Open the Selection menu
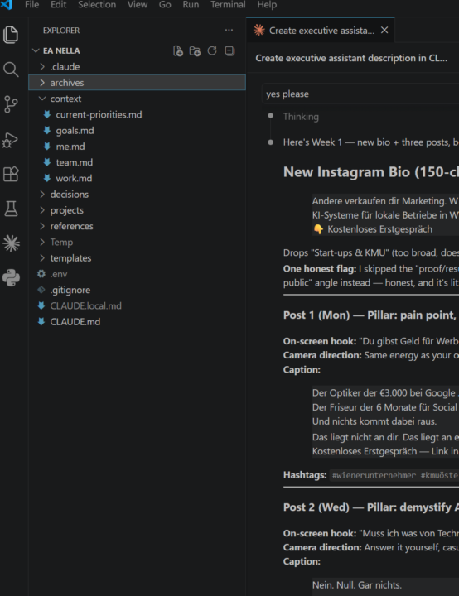This screenshot has width=459, height=596. (x=97, y=5)
